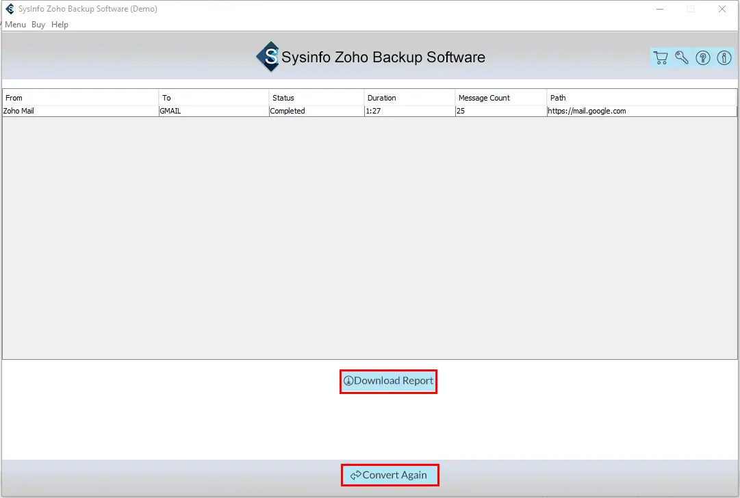Click the Convert Again button
The image size is (740, 498).
coord(390,475)
